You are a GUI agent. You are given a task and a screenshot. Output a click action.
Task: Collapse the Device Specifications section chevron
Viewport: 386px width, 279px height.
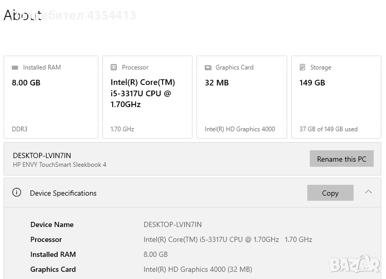click(x=368, y=192)
